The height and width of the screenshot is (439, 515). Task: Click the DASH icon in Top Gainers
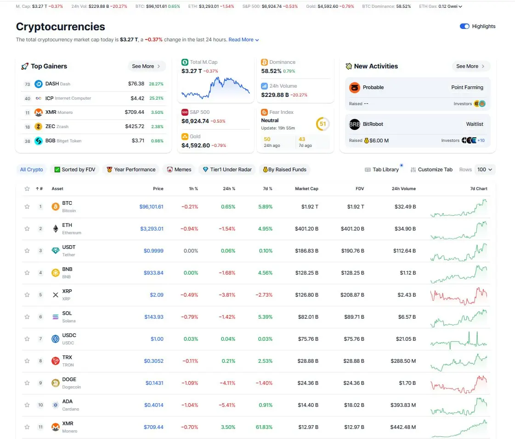[x=39, y=84]
